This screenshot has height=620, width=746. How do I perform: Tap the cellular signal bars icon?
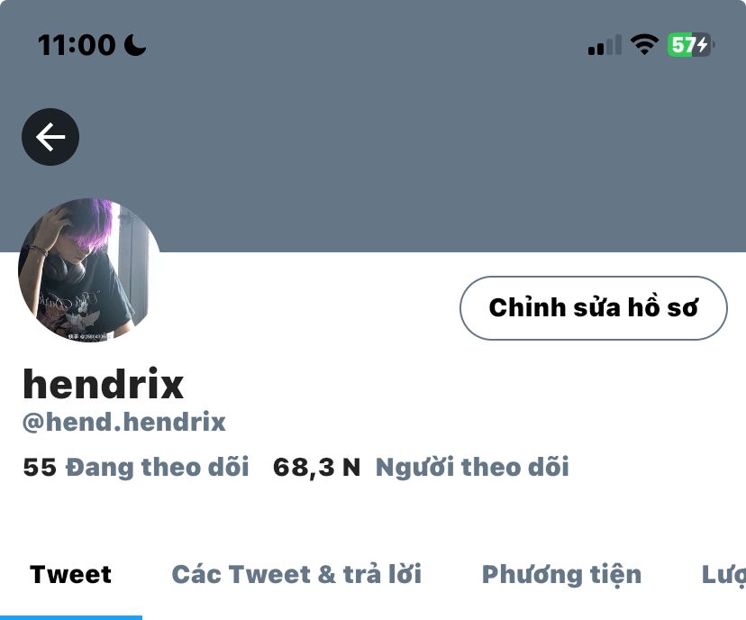(605, 45)
